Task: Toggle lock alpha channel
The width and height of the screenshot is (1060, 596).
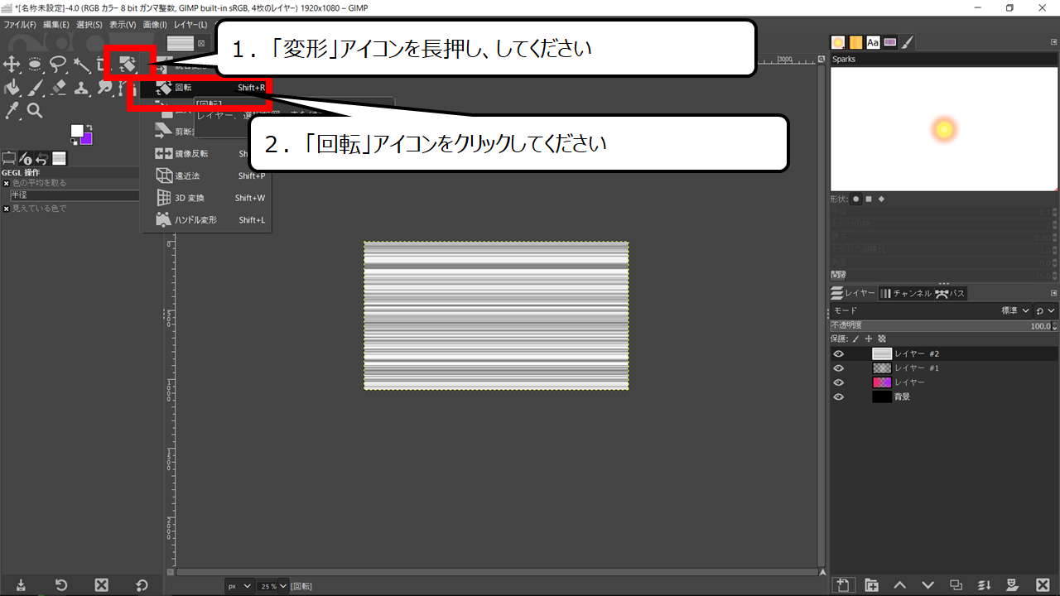Action: [882, 339]
